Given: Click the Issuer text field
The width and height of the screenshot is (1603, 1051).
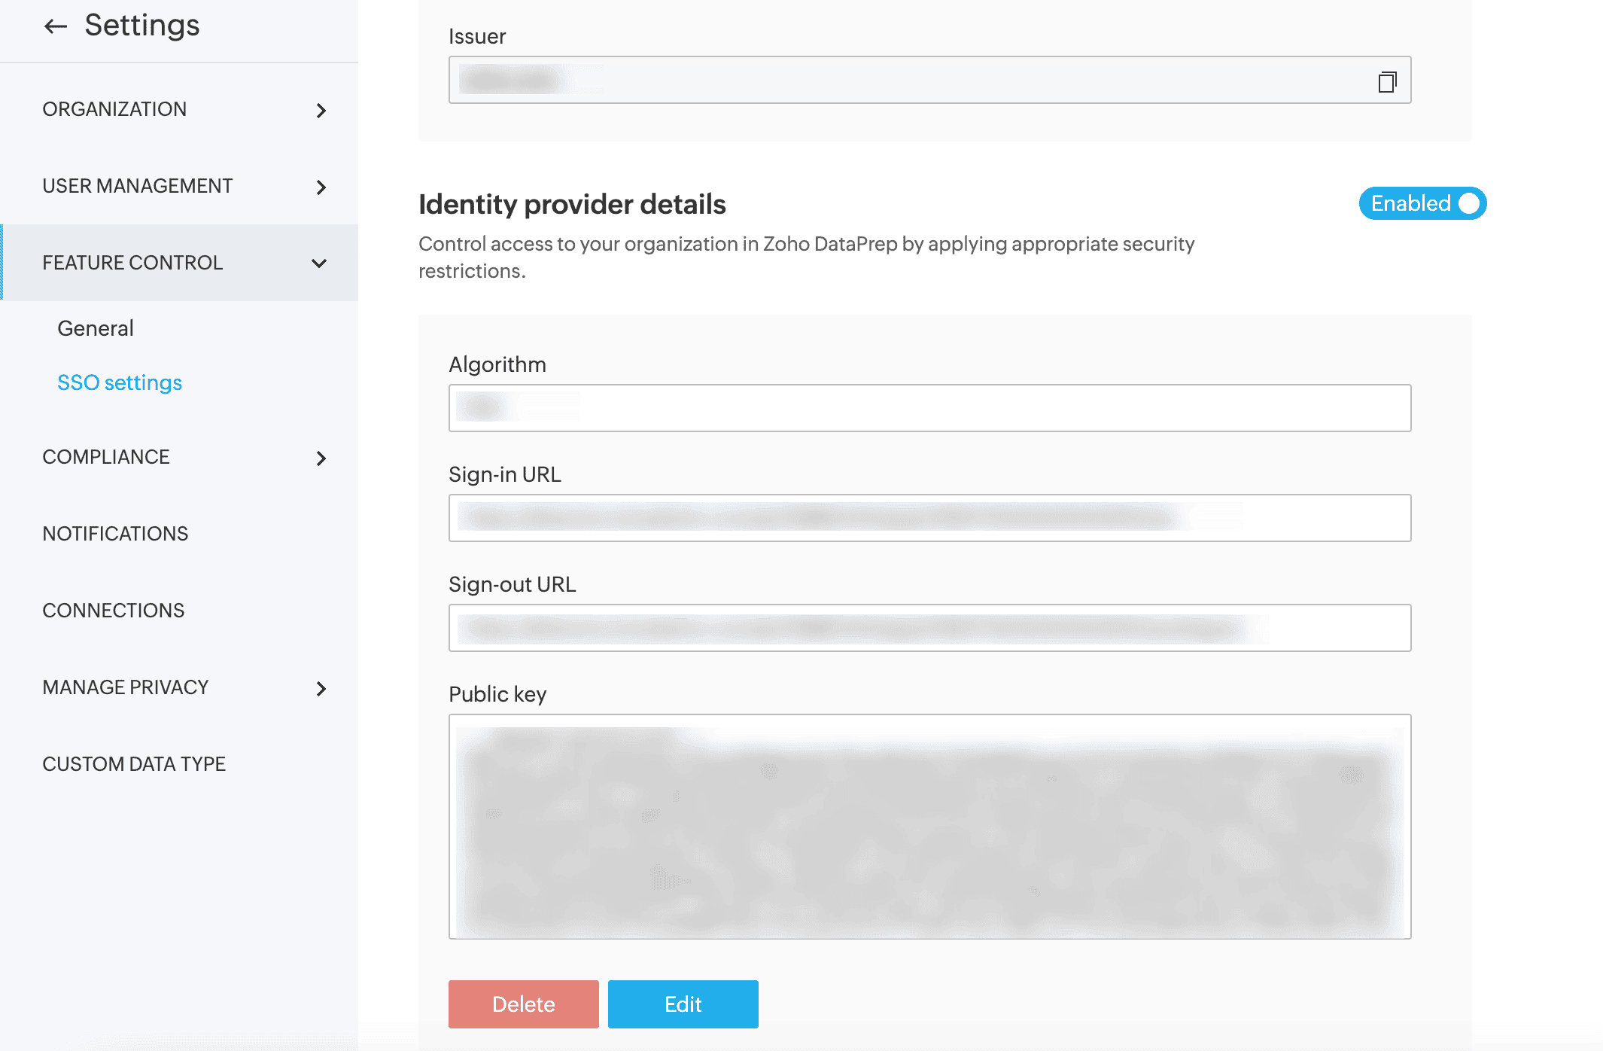Looking at the screenshot, I should (903, 80).
